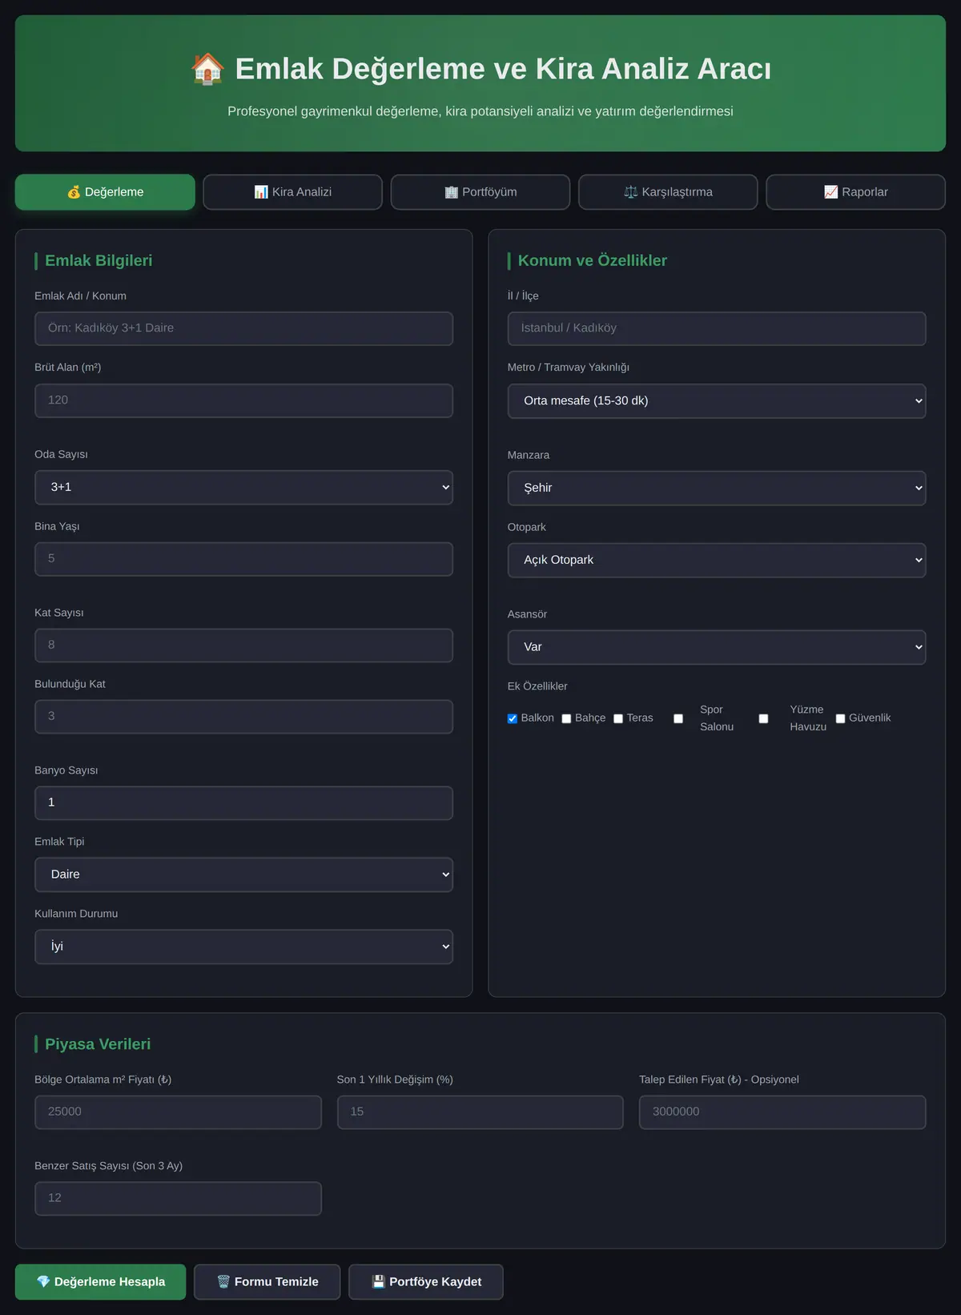Viewport: 961px width, 1315px height.
Task: Click the Bina Yaşı input field
Action: point(243,559)
